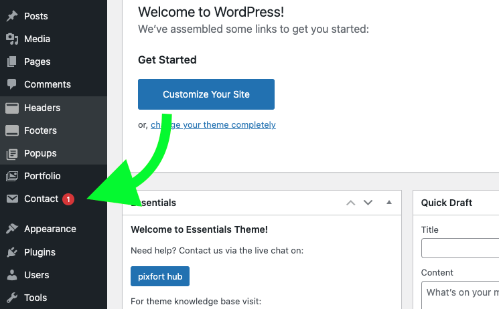Select the Pages icon in sidebar
This screenshot has height=309, width=499.
point(12,62)
